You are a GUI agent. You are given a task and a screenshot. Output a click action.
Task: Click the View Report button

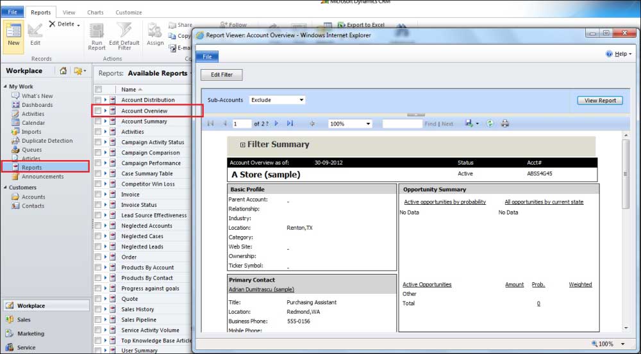600,101
